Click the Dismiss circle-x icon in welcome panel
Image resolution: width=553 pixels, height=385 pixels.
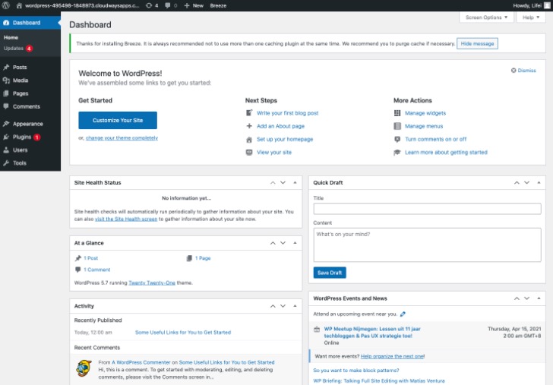tap(513, 70)
